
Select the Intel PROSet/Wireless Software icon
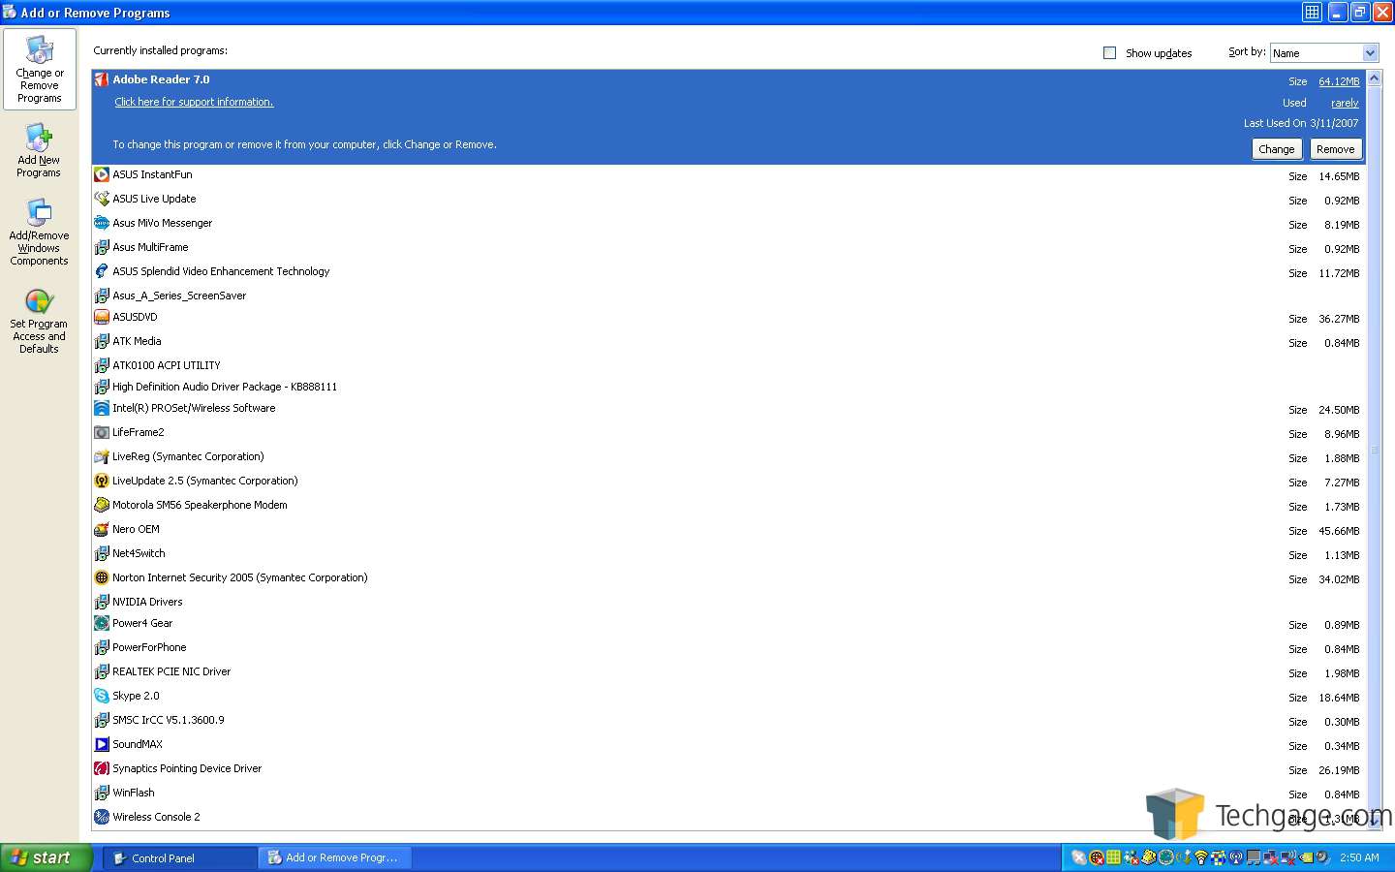pyautogui.click(x=101, y=408)
